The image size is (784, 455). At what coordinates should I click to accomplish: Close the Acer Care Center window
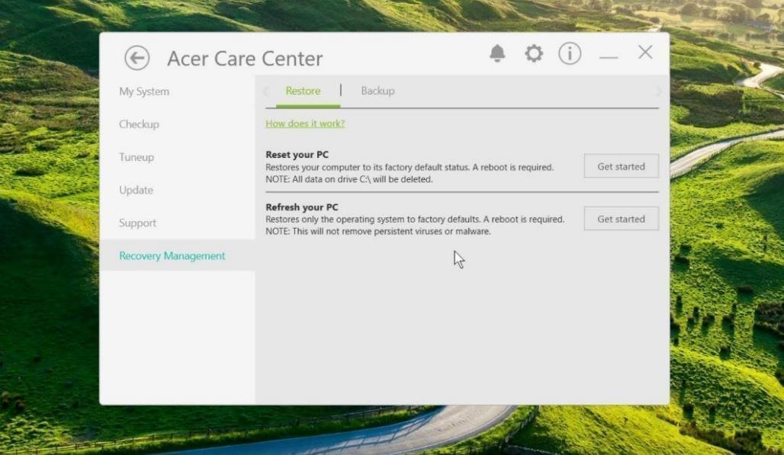(x=645, y=52)
